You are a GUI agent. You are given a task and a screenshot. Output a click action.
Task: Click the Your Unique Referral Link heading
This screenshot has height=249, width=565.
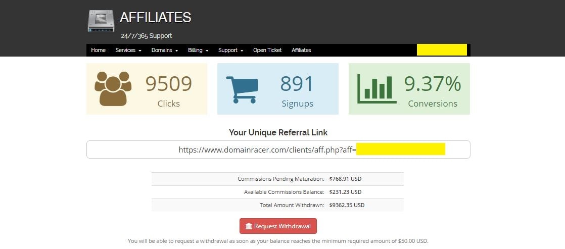(x=278, y=132)
